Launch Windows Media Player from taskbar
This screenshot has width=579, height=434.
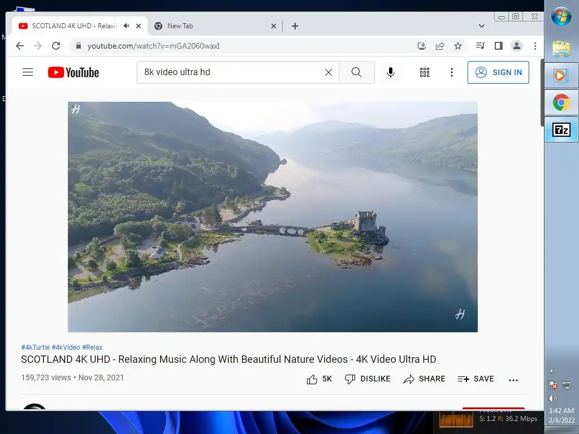[561, 75]
